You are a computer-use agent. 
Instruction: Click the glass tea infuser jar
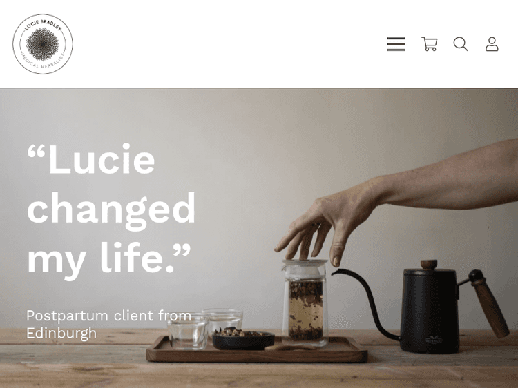tap(305, 303)
